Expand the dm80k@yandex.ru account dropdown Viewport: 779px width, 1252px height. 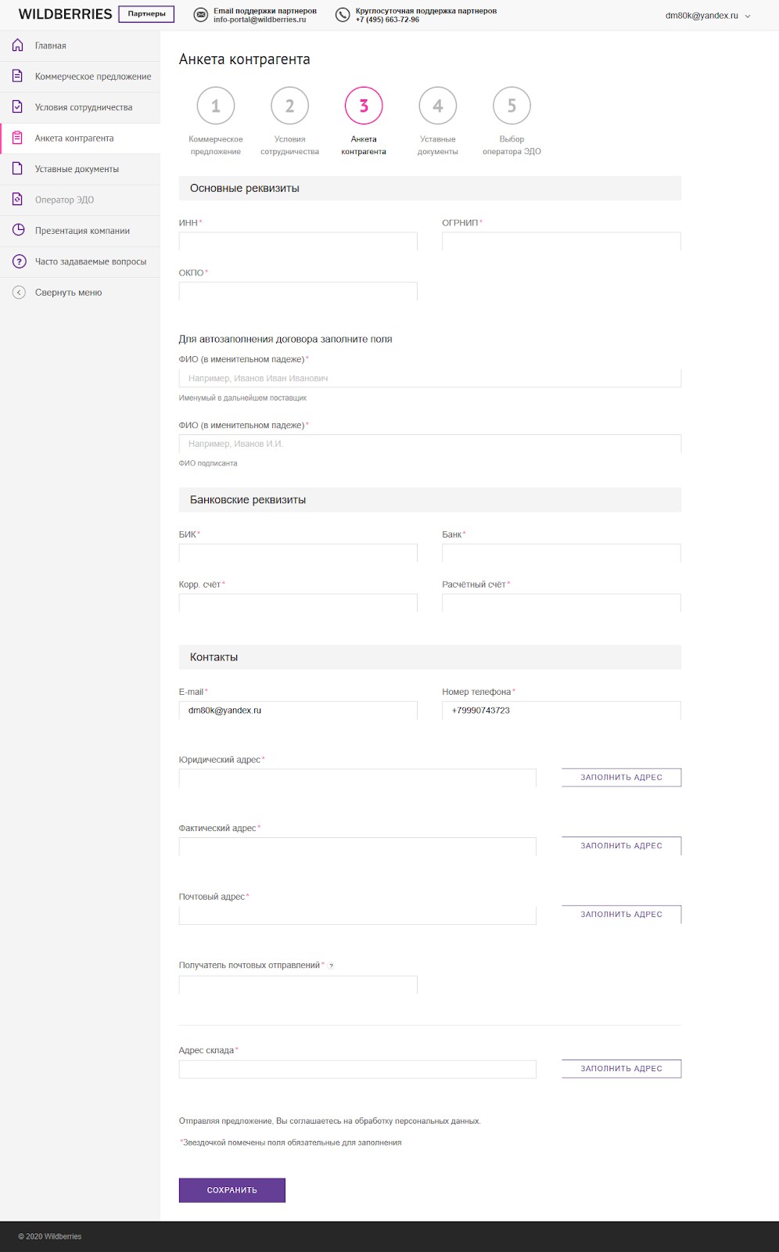coord(747,16)
